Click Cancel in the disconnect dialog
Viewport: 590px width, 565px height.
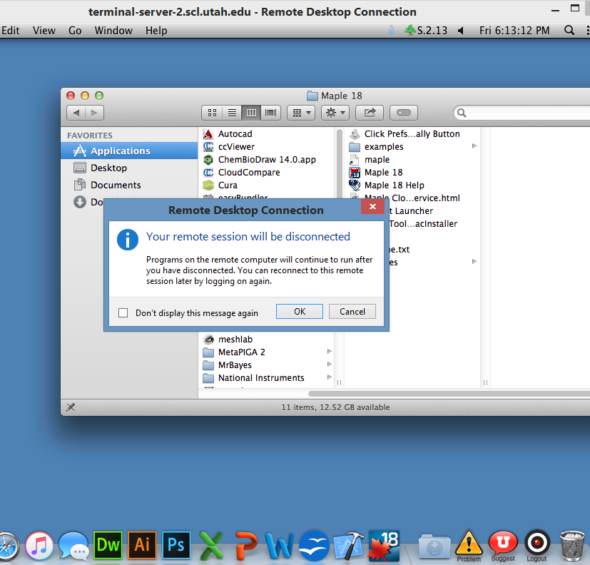click(x=352, y=312)
